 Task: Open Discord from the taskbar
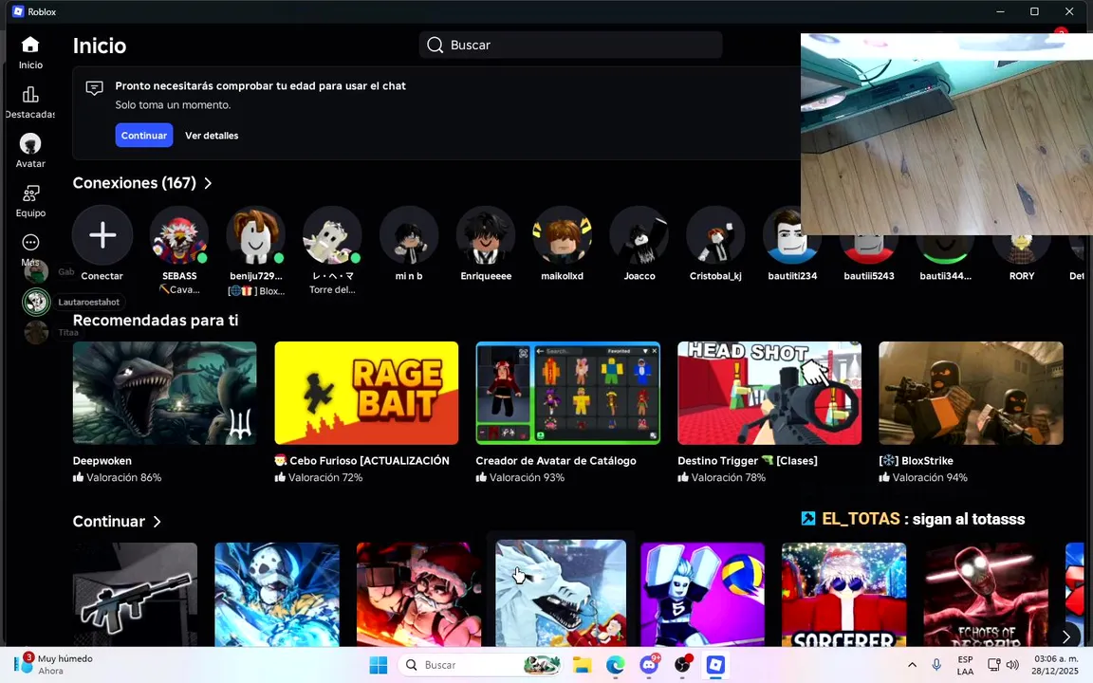tap(649, 666)
